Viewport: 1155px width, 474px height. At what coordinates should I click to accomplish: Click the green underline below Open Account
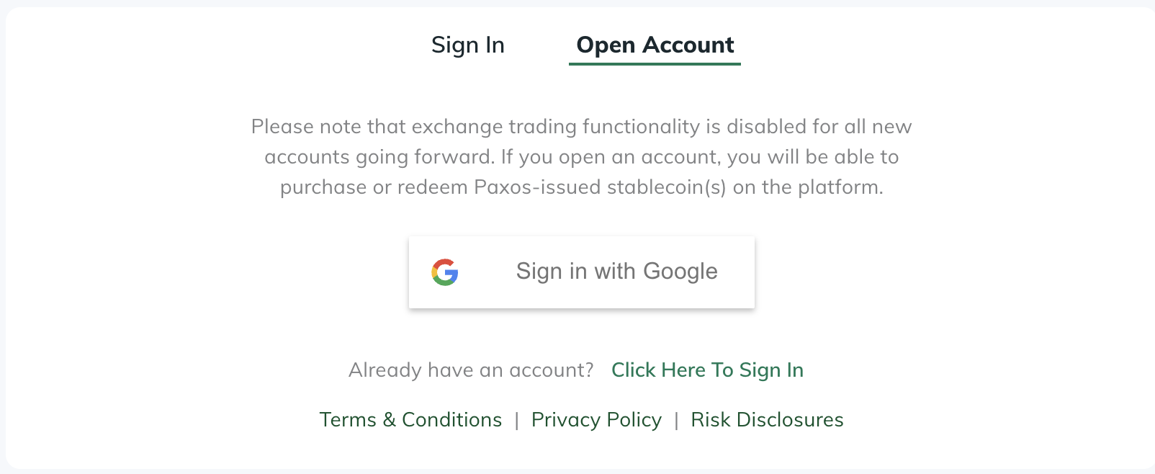(655, 64)
